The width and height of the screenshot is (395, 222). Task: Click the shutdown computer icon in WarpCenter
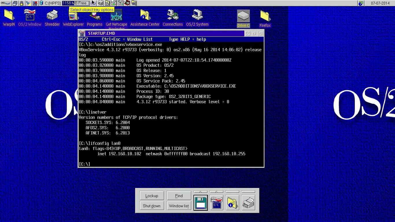pos(35,3)
